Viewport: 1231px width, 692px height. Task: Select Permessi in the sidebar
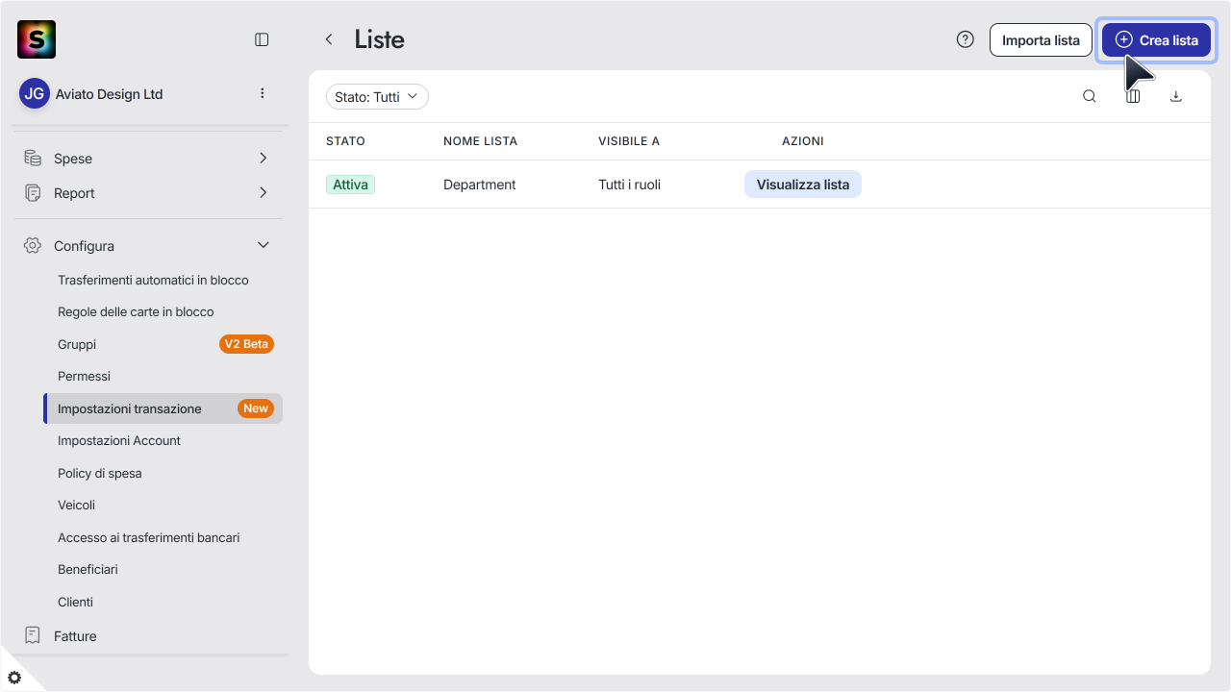84,376
